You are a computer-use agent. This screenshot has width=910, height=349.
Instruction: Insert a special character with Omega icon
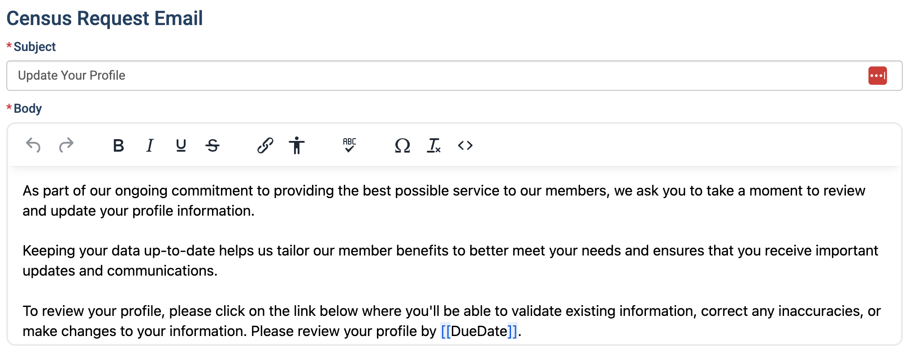point(403,145)
